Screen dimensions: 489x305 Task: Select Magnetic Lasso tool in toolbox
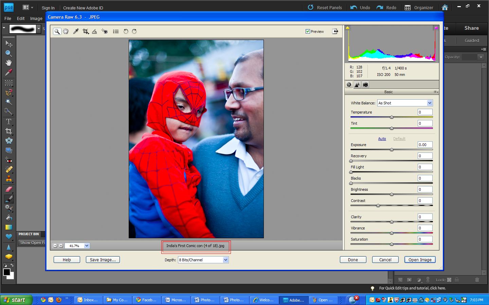[9, 93]
